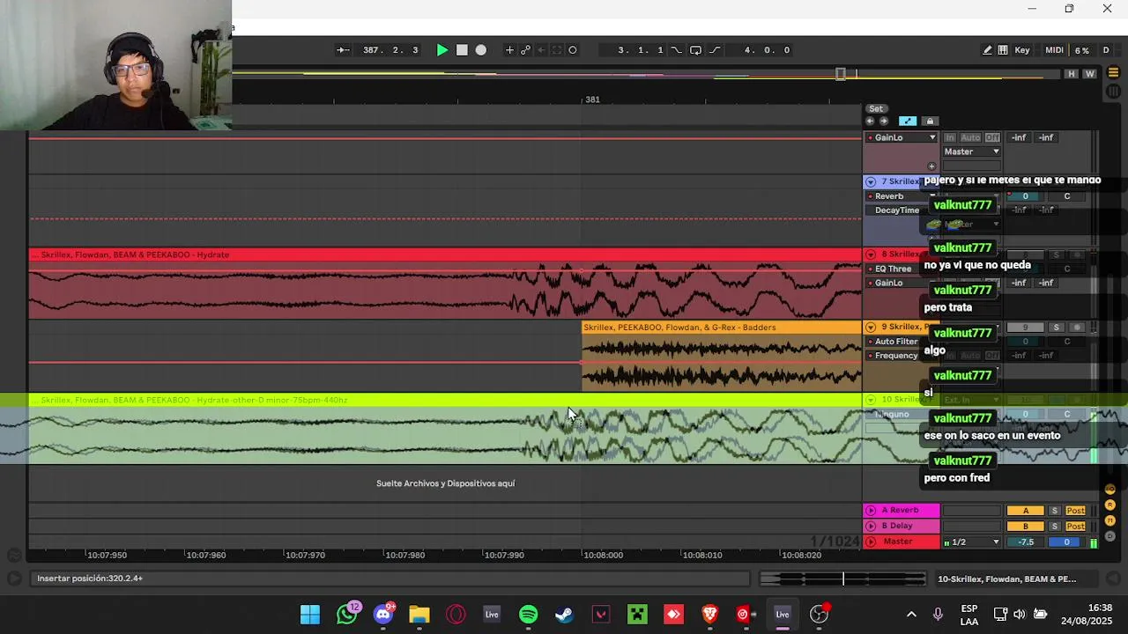Click the Set locator button
Viewport: 1128px width, 634px height.
pyautogui.click(x=876, y=109)
